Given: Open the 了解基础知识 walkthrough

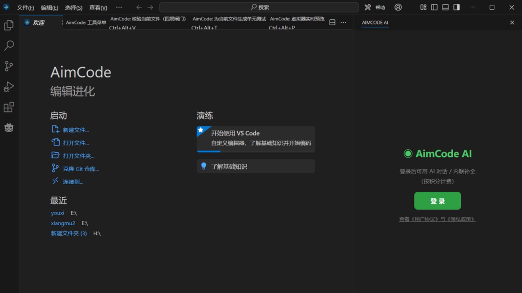Looking at the screenshot, I should click(256, 166).
